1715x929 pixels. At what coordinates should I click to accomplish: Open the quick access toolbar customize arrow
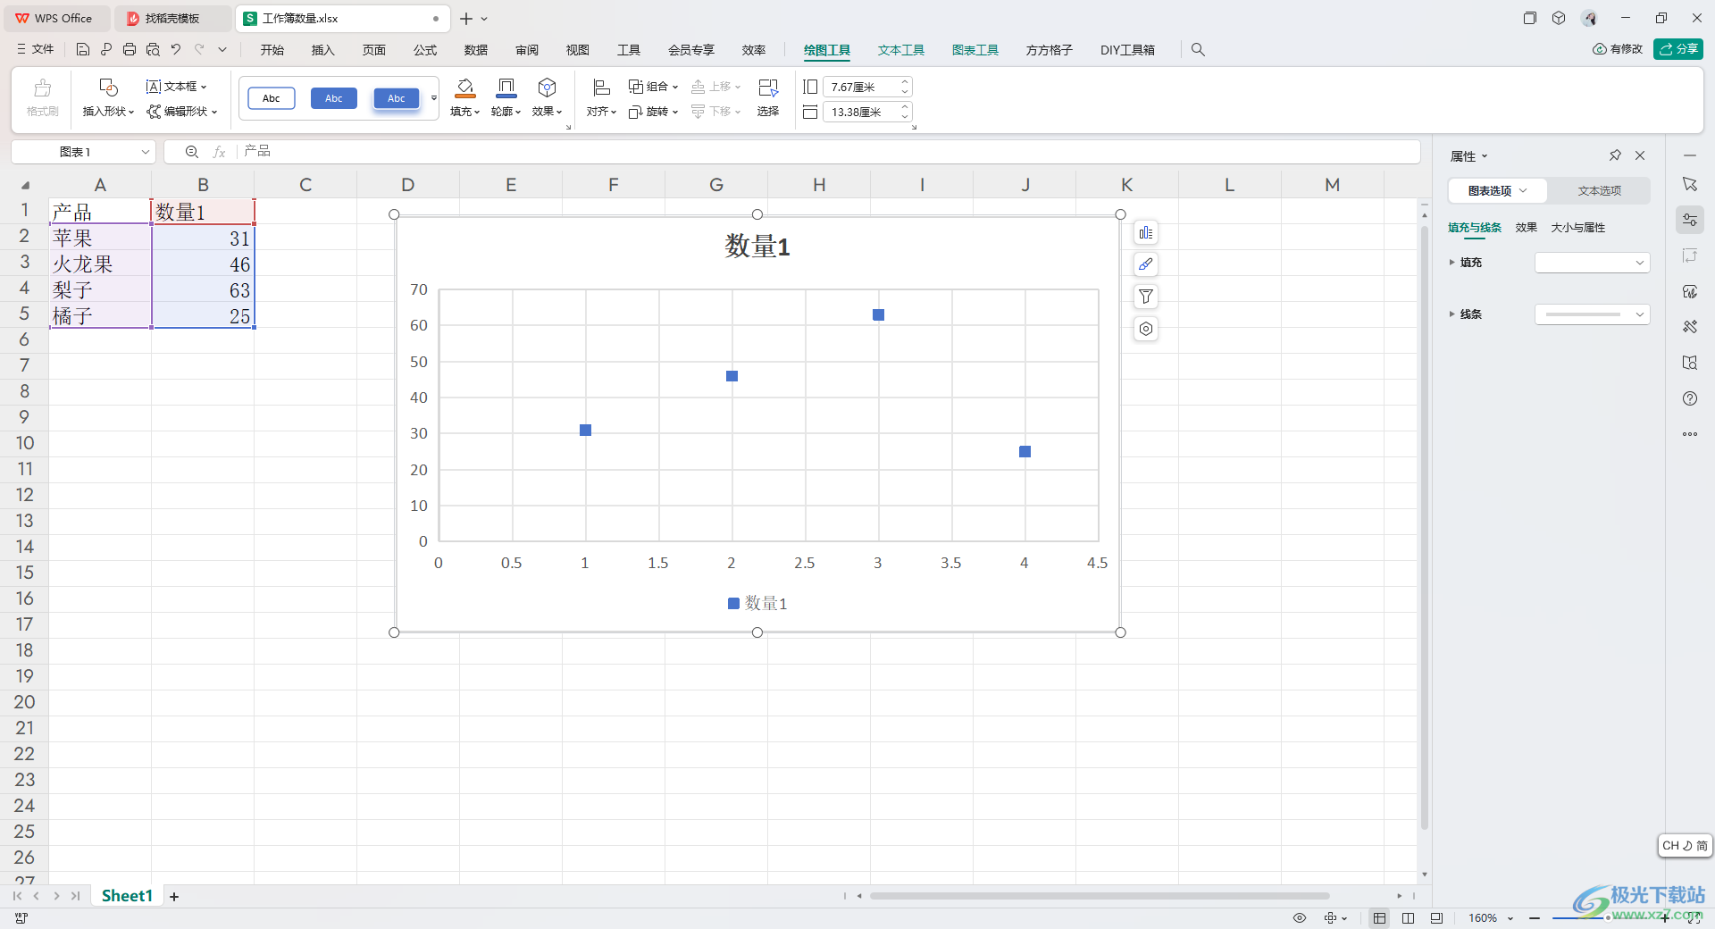click(222, 50)
